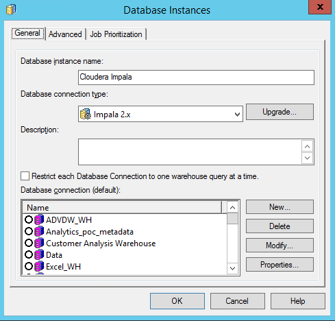Screen dimensions: 335x321
Task: Click the Modify... button
Action: (x=280, y=246)
